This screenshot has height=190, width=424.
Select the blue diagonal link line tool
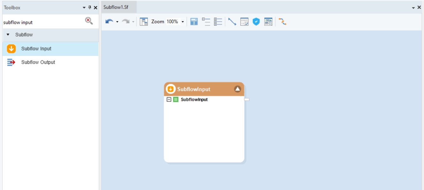(x=232, y=21)
